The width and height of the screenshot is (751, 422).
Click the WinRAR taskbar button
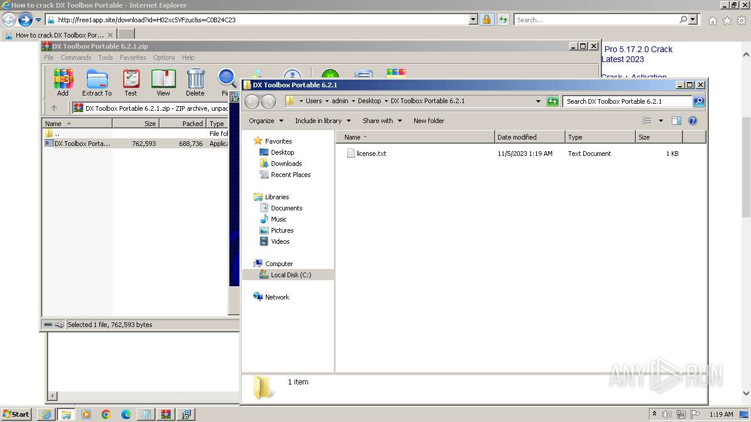166,414
